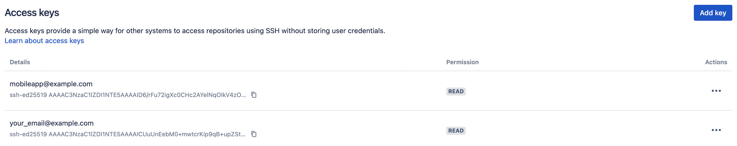Click the Permission column header

tap(462, 62)
